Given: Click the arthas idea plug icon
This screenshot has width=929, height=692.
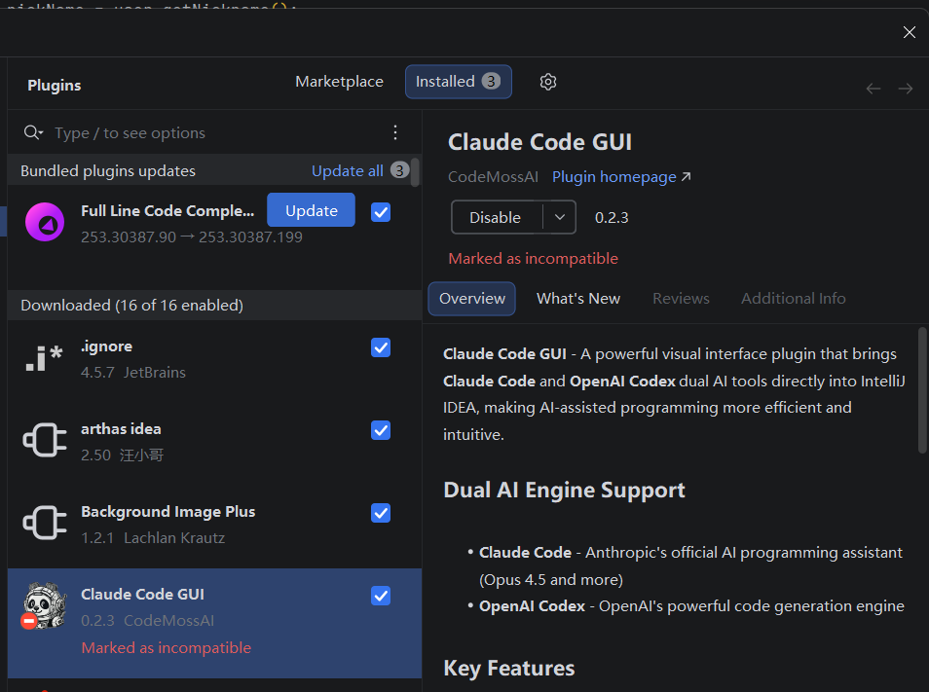Looking at the screenshot, I should coord(45,441).
